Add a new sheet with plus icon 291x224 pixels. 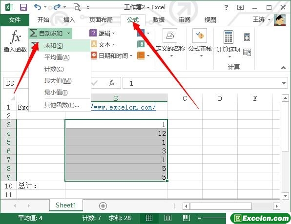[x=103, y=206]
